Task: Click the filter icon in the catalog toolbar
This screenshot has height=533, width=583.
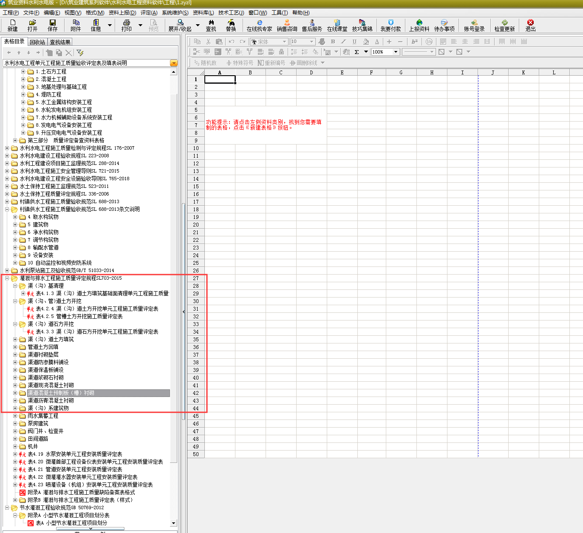Action: click(80, 53)
